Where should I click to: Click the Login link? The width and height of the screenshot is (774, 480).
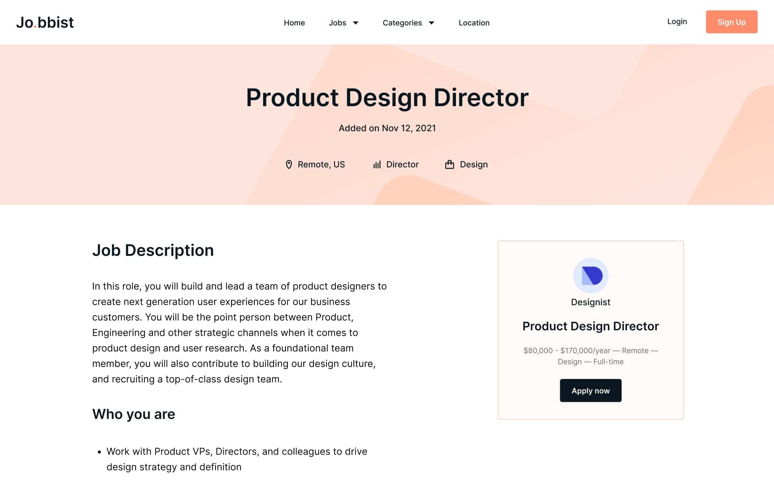(x=677, y=21)
